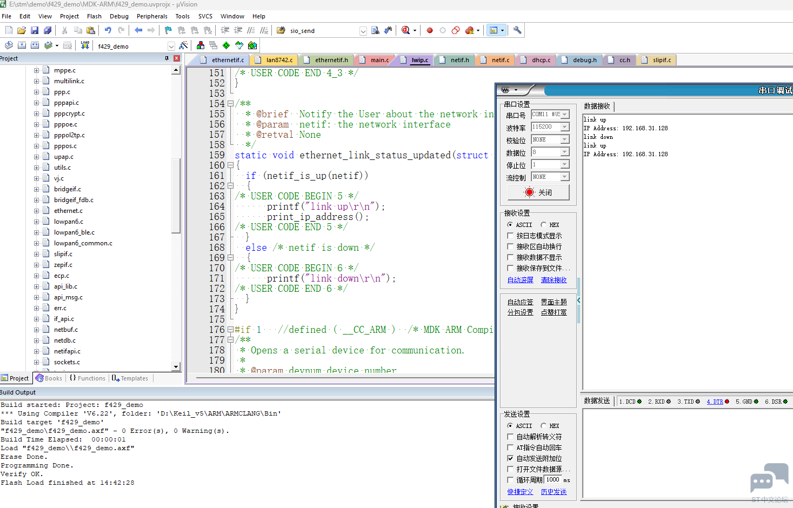Click the 关闭 serial port button

pyautogui.click(x=538, y=192)
